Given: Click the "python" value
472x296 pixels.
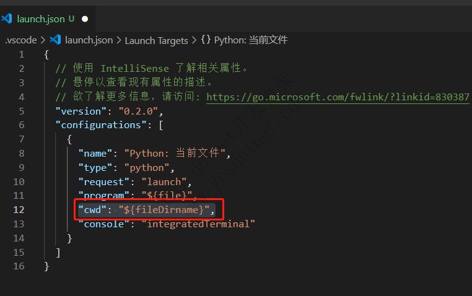Looking at the screenshot, I should (147, 168).
